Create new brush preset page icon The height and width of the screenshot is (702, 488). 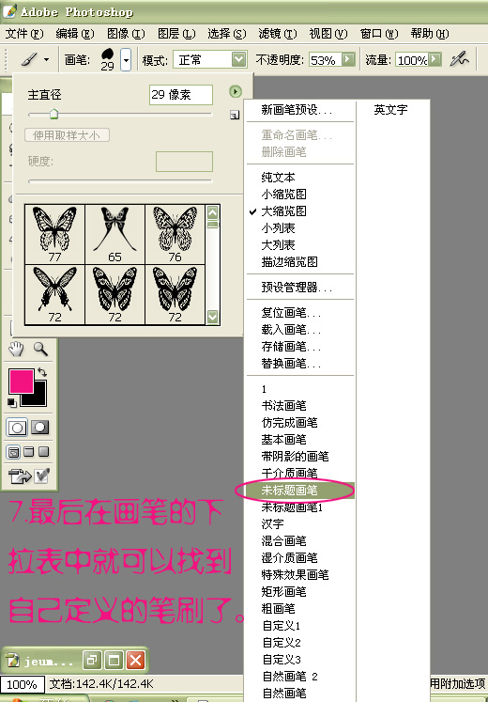coord(235,116)
